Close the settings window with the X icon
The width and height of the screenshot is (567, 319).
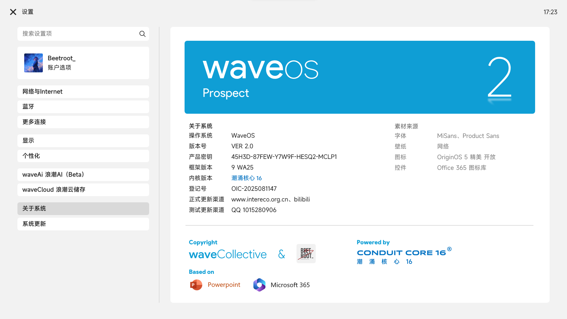(x=13, y=12)
